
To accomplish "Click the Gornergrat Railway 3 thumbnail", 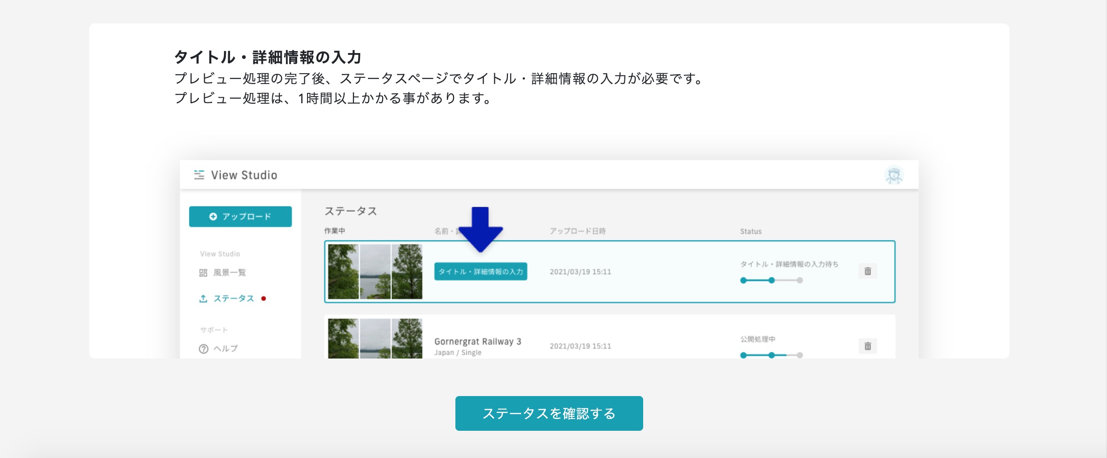I will click(x=375, y=338).
